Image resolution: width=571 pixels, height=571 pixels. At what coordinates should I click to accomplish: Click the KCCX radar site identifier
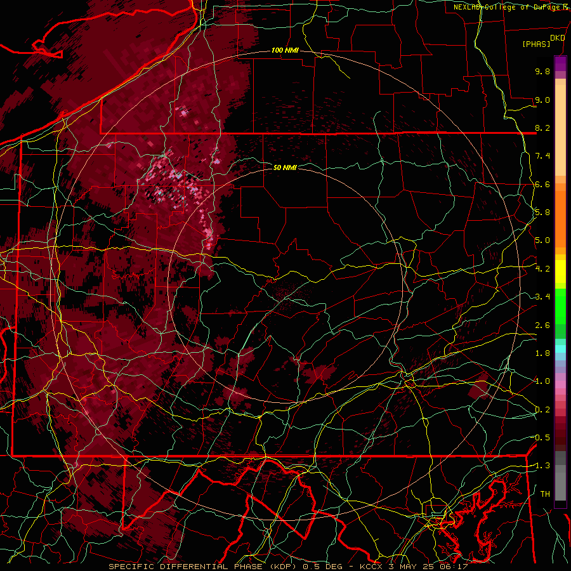371,567
